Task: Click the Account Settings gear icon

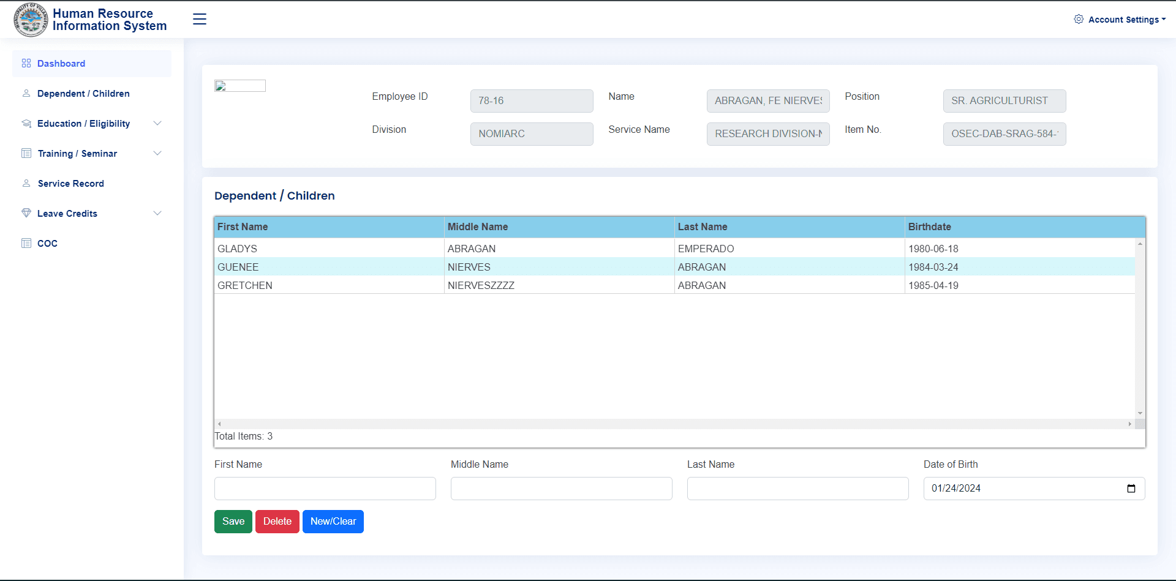Action: coord(1079,20)
